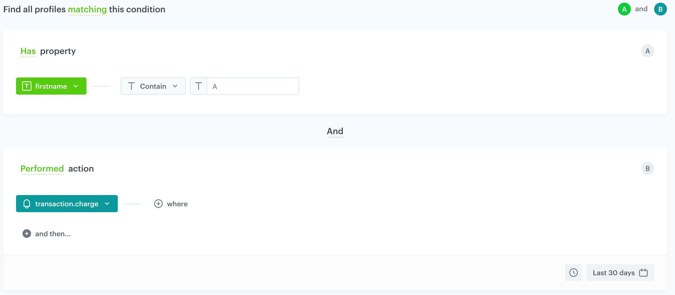Open the transaction.charge event dropdown
The image size is (675, 295).
108,204
